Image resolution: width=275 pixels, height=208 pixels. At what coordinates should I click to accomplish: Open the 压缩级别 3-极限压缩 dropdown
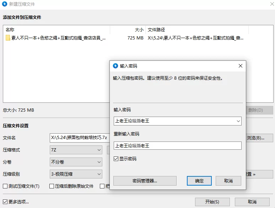click(x=76, y=174)
